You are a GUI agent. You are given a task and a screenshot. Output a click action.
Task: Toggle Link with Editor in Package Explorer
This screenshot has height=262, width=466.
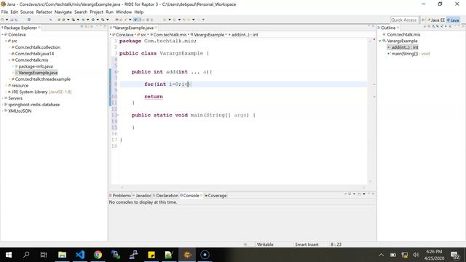pyautogui.click(x=86, y=27)
